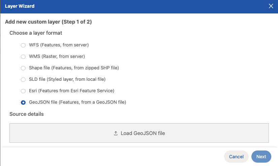Click the 'Source details' heading
278x166 pixels.
click(27, 114)
